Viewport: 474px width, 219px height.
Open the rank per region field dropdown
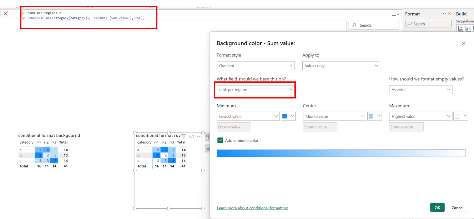coord(256,90)
